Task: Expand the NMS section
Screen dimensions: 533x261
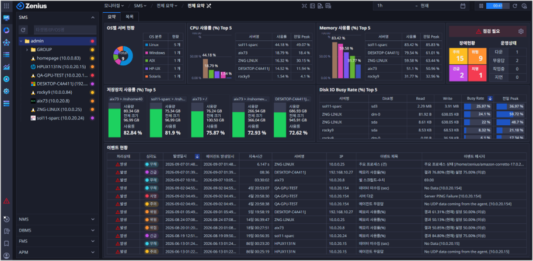Action: [57, 219]
